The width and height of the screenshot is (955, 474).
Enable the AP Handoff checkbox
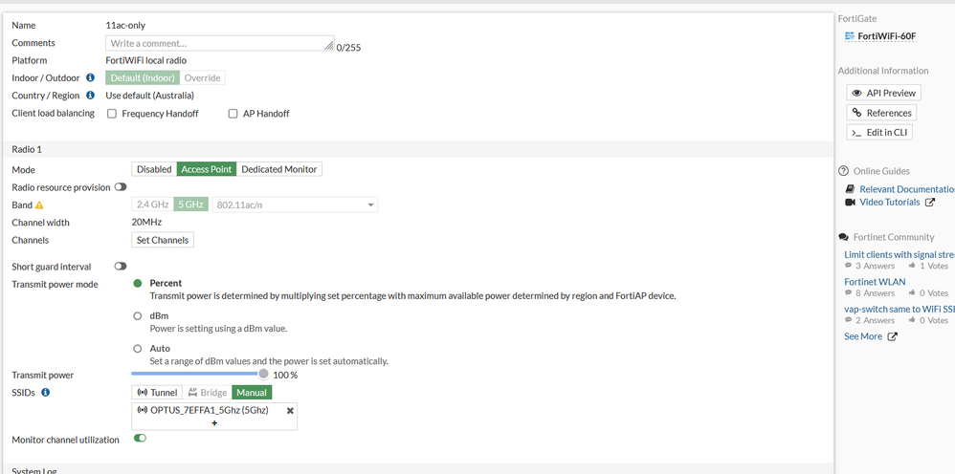point(233,114)
